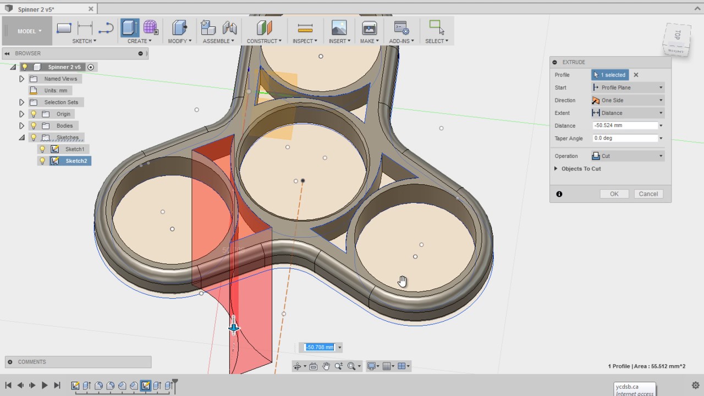Viewport: 704px width, 396px height.
Task: Toggle Bodies folder visibility bulb
Action: [x=34, y=126]
